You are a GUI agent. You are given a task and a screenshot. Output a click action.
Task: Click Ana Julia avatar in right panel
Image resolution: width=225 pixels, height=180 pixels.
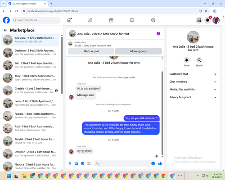click(193, 37)
